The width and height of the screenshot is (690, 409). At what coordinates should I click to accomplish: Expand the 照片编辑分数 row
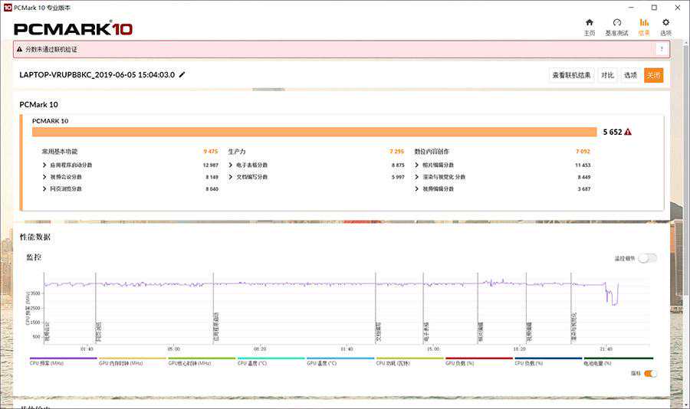417,165
